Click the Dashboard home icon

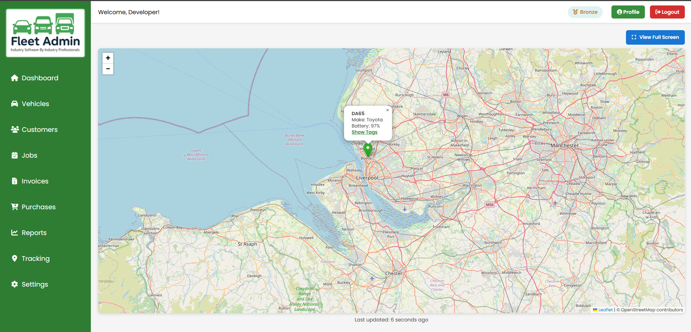(x=15, y=78)
